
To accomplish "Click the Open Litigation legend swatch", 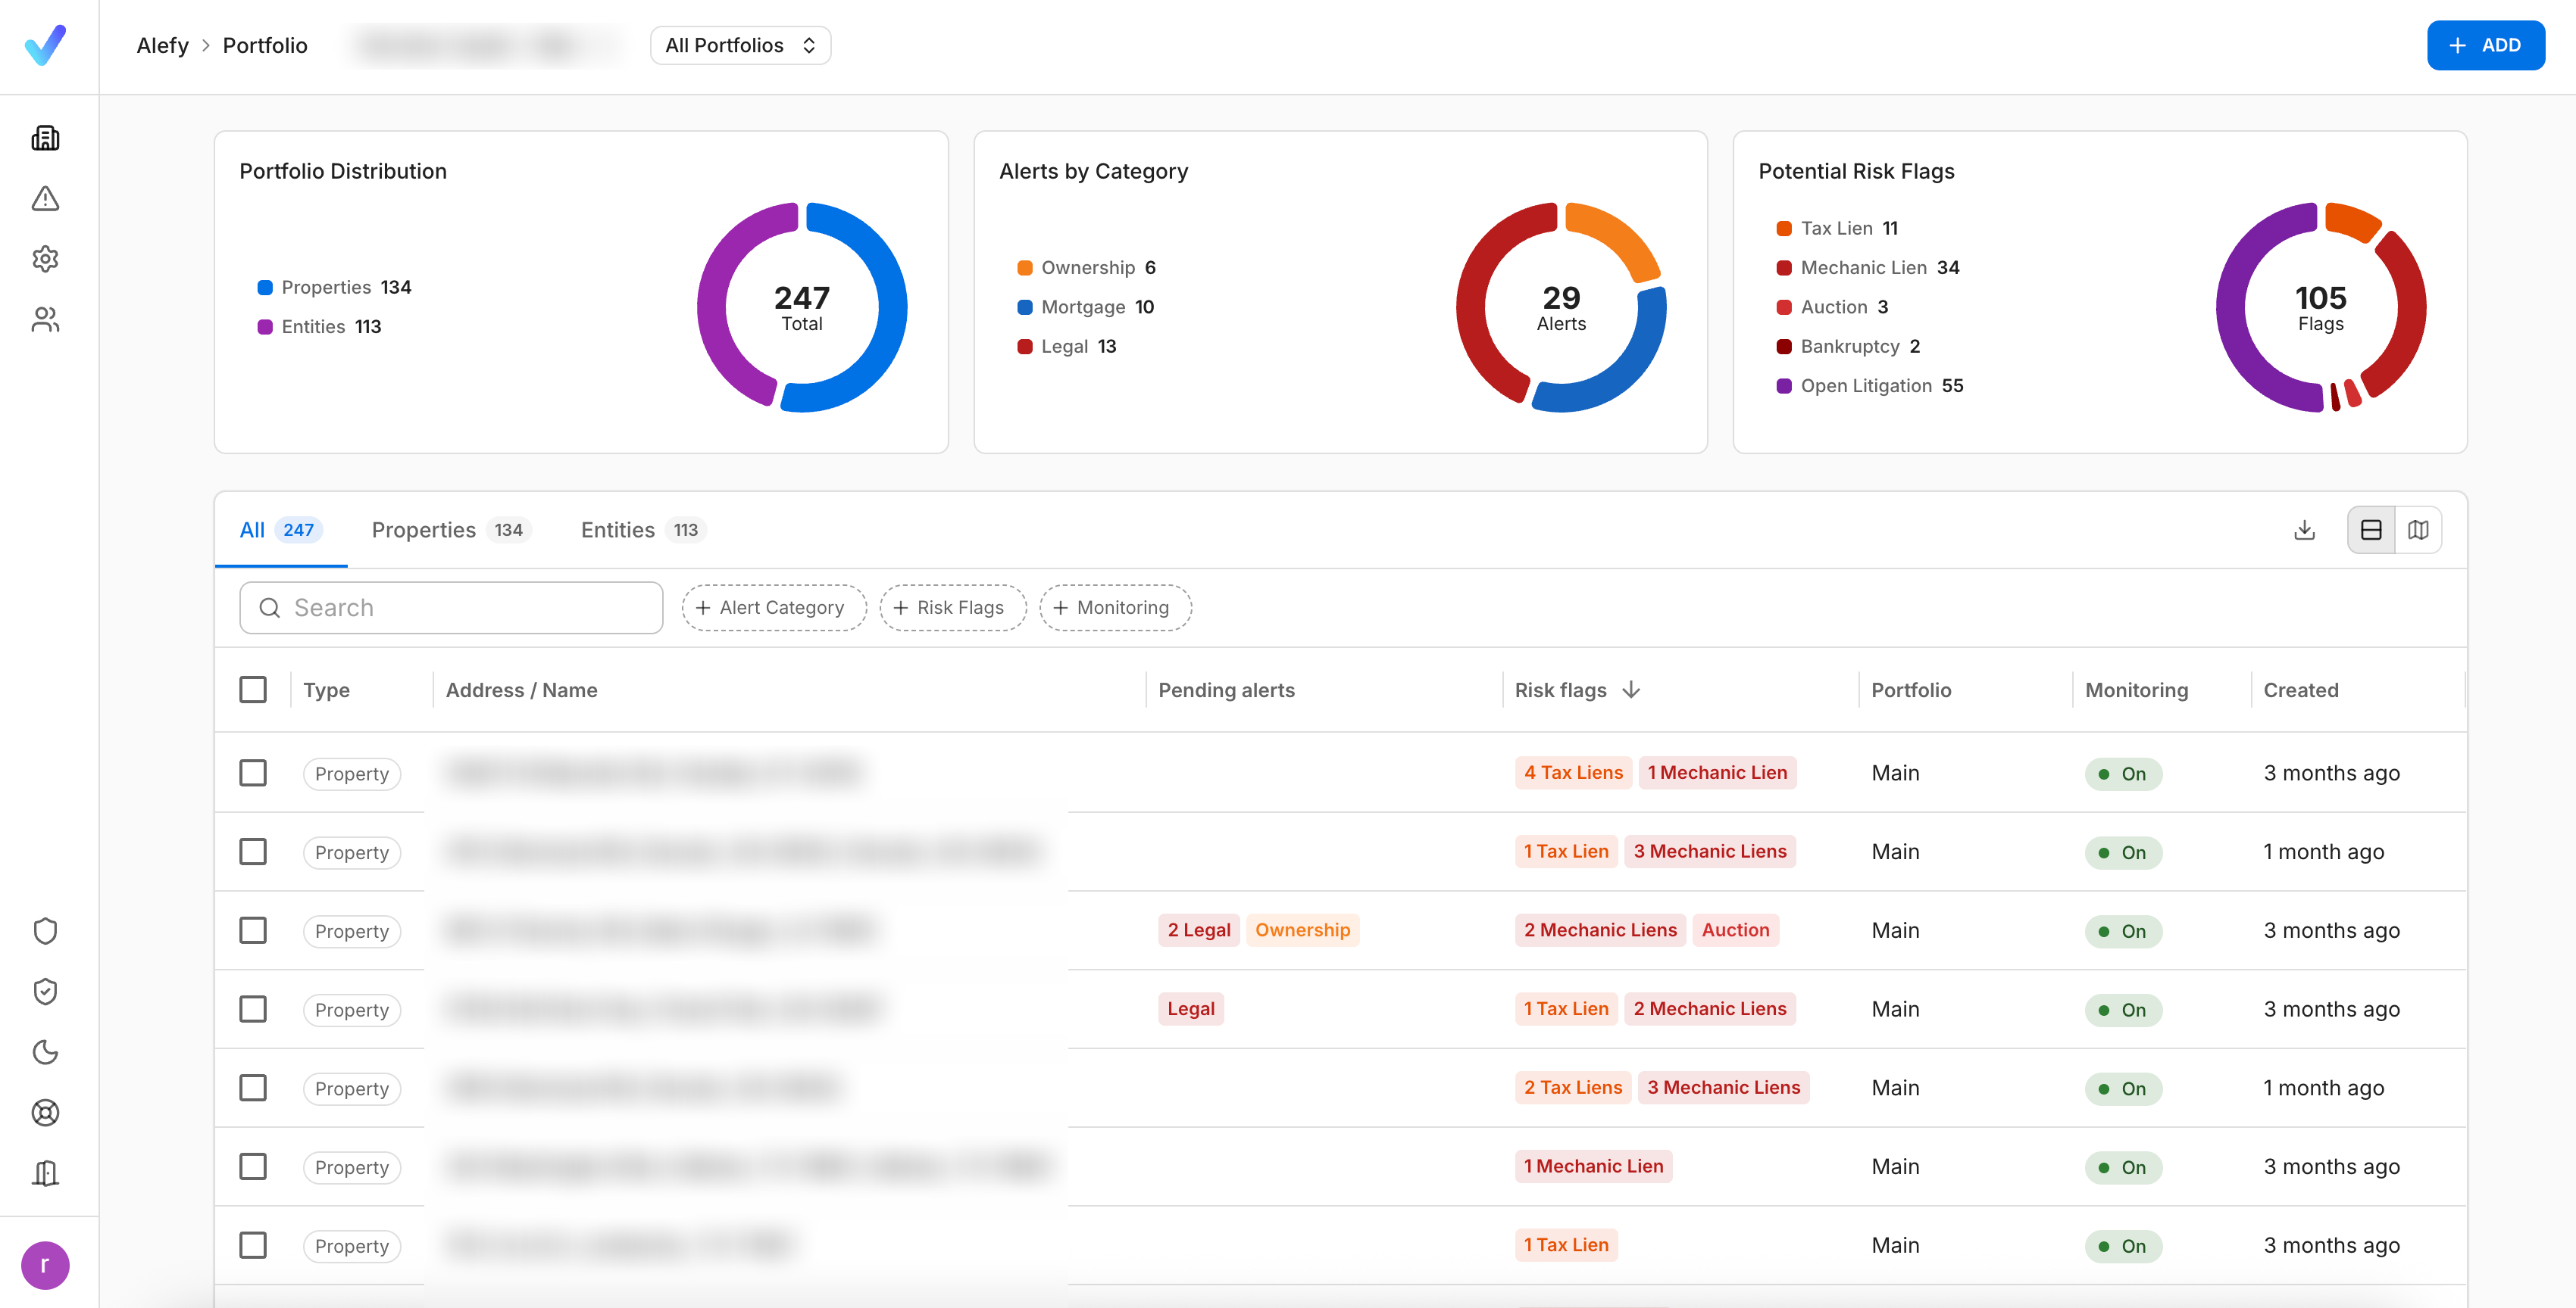I will tap(1784, 386).
